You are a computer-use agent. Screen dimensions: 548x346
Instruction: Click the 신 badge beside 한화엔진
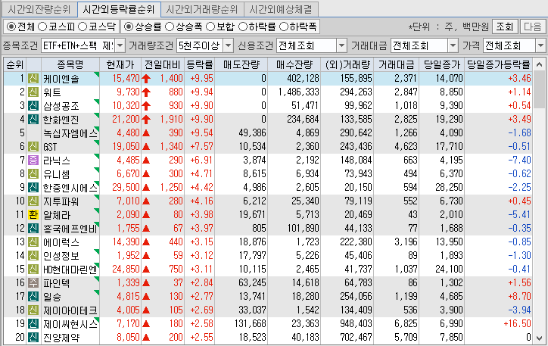[33, 119]
